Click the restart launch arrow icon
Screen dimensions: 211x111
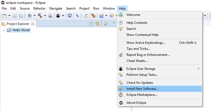tap(86, 16)
